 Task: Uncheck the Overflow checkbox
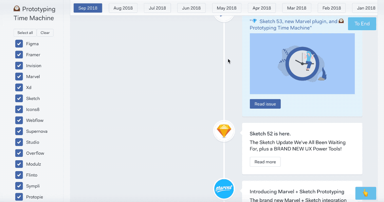point(19,153)
